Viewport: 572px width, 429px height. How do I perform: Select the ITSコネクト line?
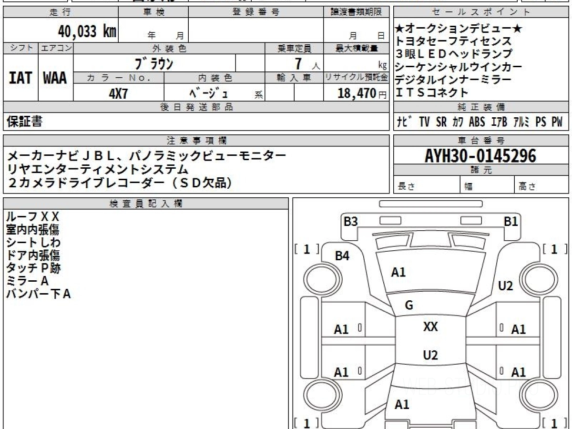click(432, 92)
